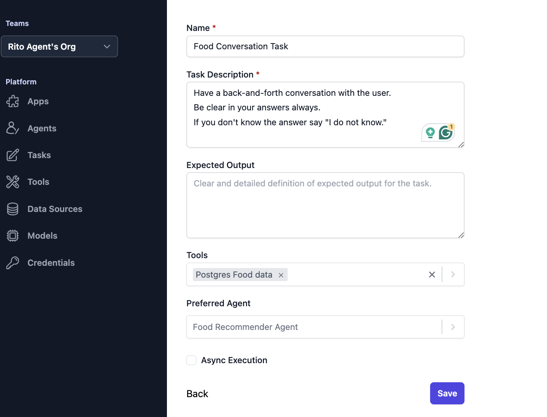547x417 pixels.
Task: Expand the Tools selector chevron
Action: coord(453,275)
